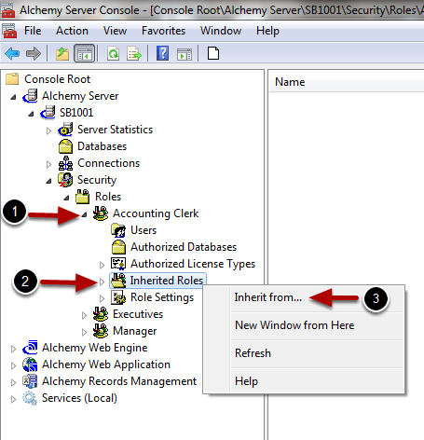
Task: Select the Services (Local) gear icon
Action: pos(30,398)
